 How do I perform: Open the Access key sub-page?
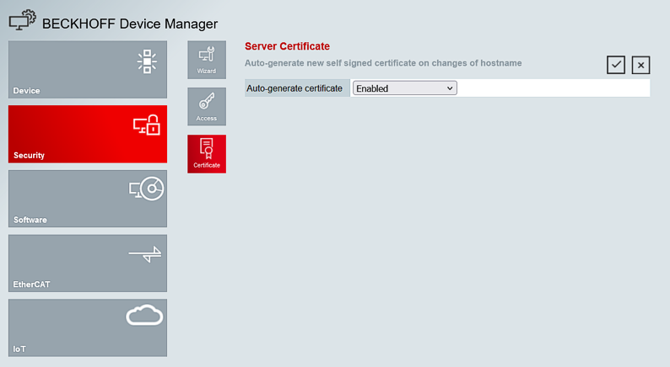click(x=207, y=107)
